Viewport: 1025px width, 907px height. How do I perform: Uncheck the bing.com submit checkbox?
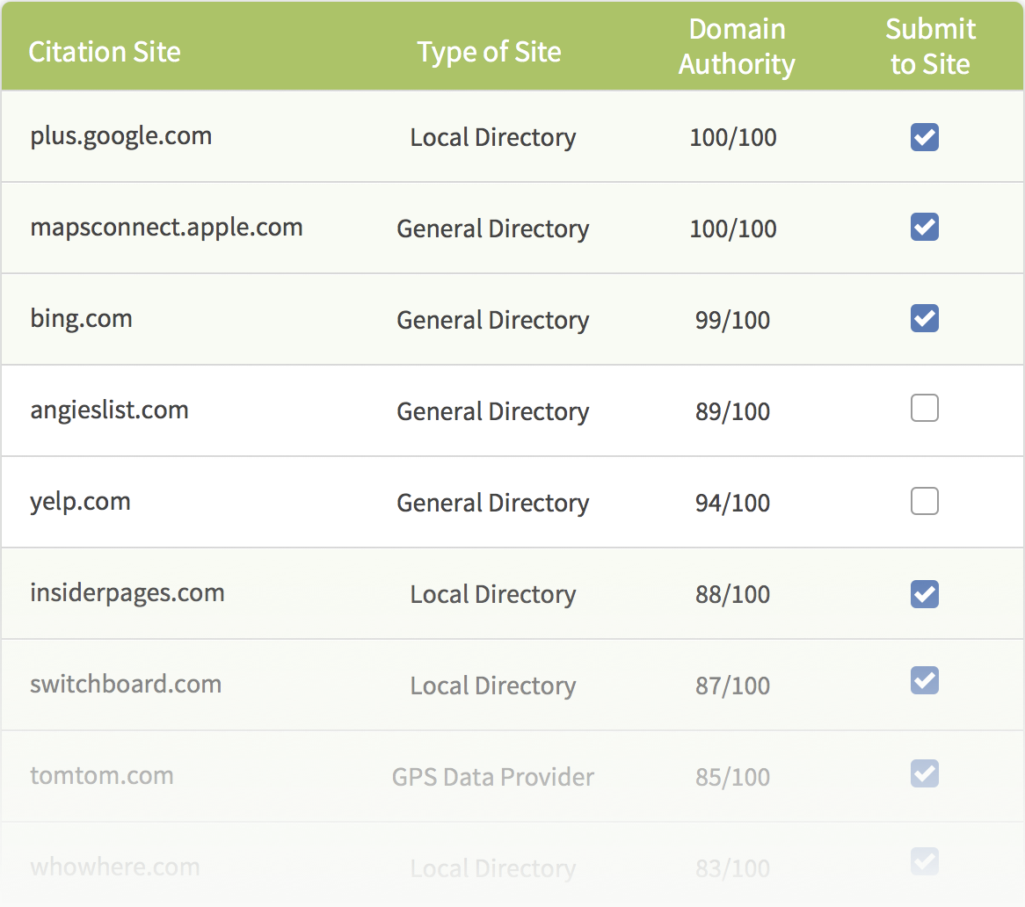point(924,318)
